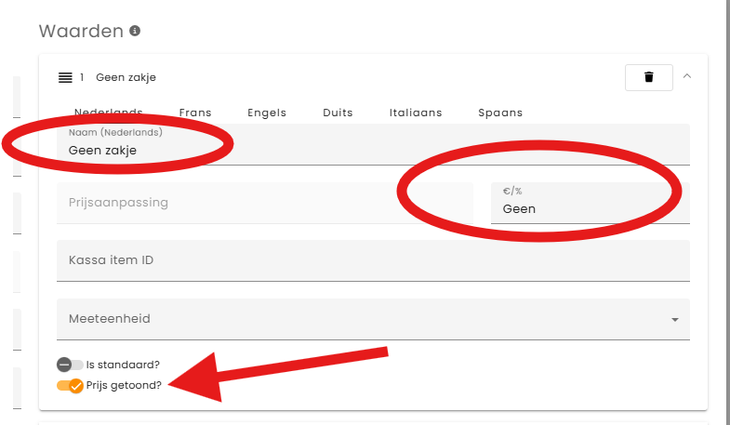Click the Meeteenheid dropdown arrow
The height and width of the screenshot is (425, 730).
(x=674, y=320)
